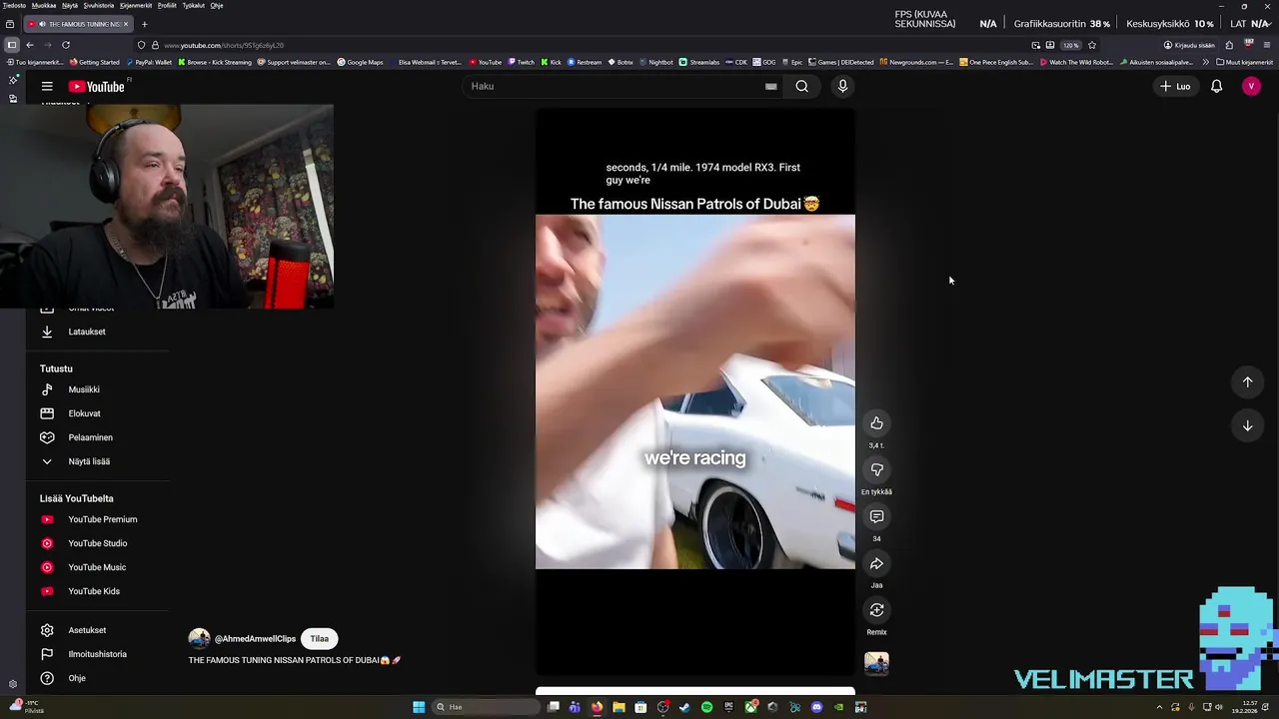Image resolution: width=1279 pixels, height=719 pixels.
Task: Open Muut kirjanmerkit folder
Action: pos(1244,62)
